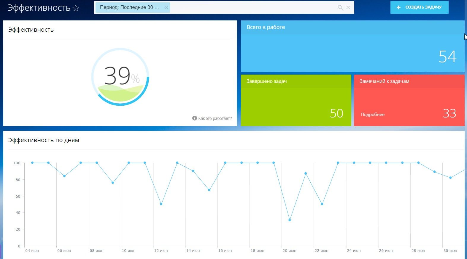Select the data point at 22 июн
The width and height of the screenshot is (467, 259).
[x=322, y=204]
